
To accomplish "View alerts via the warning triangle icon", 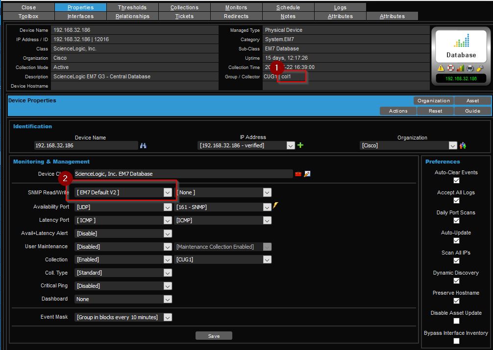I will [441, 68].
